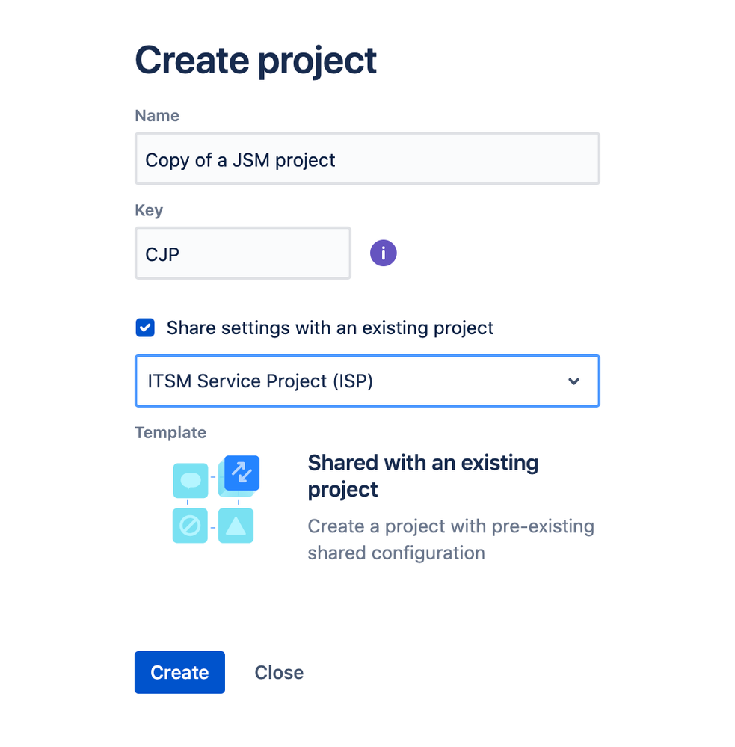735x747 pixels.
Task: Click the Key field containing CJP
Action: pos(243,253)
